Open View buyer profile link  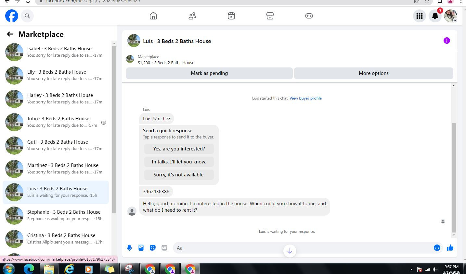305,98
